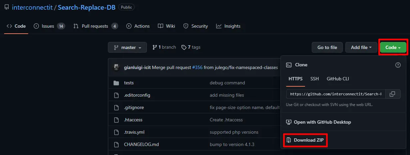This screenshot has height=155, width=410.
Task: Copy the clone URL with clipboard icon
Action: 392,94
